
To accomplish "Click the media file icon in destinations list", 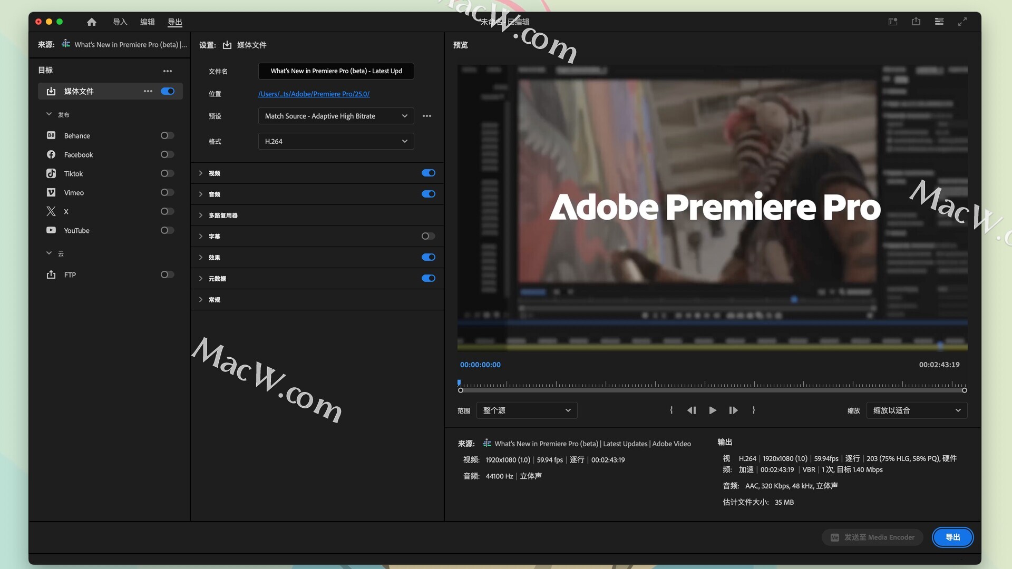I will click(51, 91).
